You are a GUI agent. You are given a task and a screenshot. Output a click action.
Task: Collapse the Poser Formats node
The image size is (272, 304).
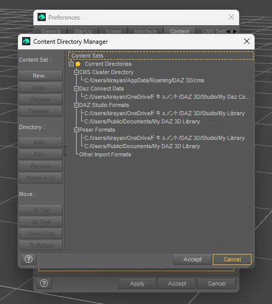[x=76, y=130]
